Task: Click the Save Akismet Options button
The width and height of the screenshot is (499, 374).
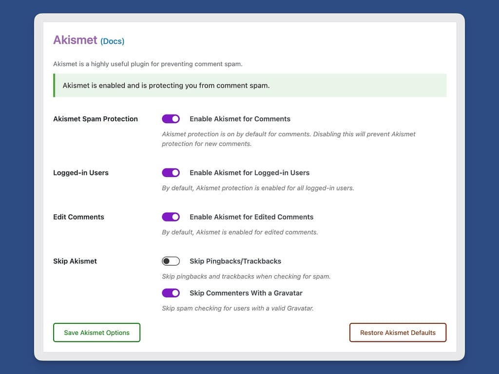Action: pos(96,333)
